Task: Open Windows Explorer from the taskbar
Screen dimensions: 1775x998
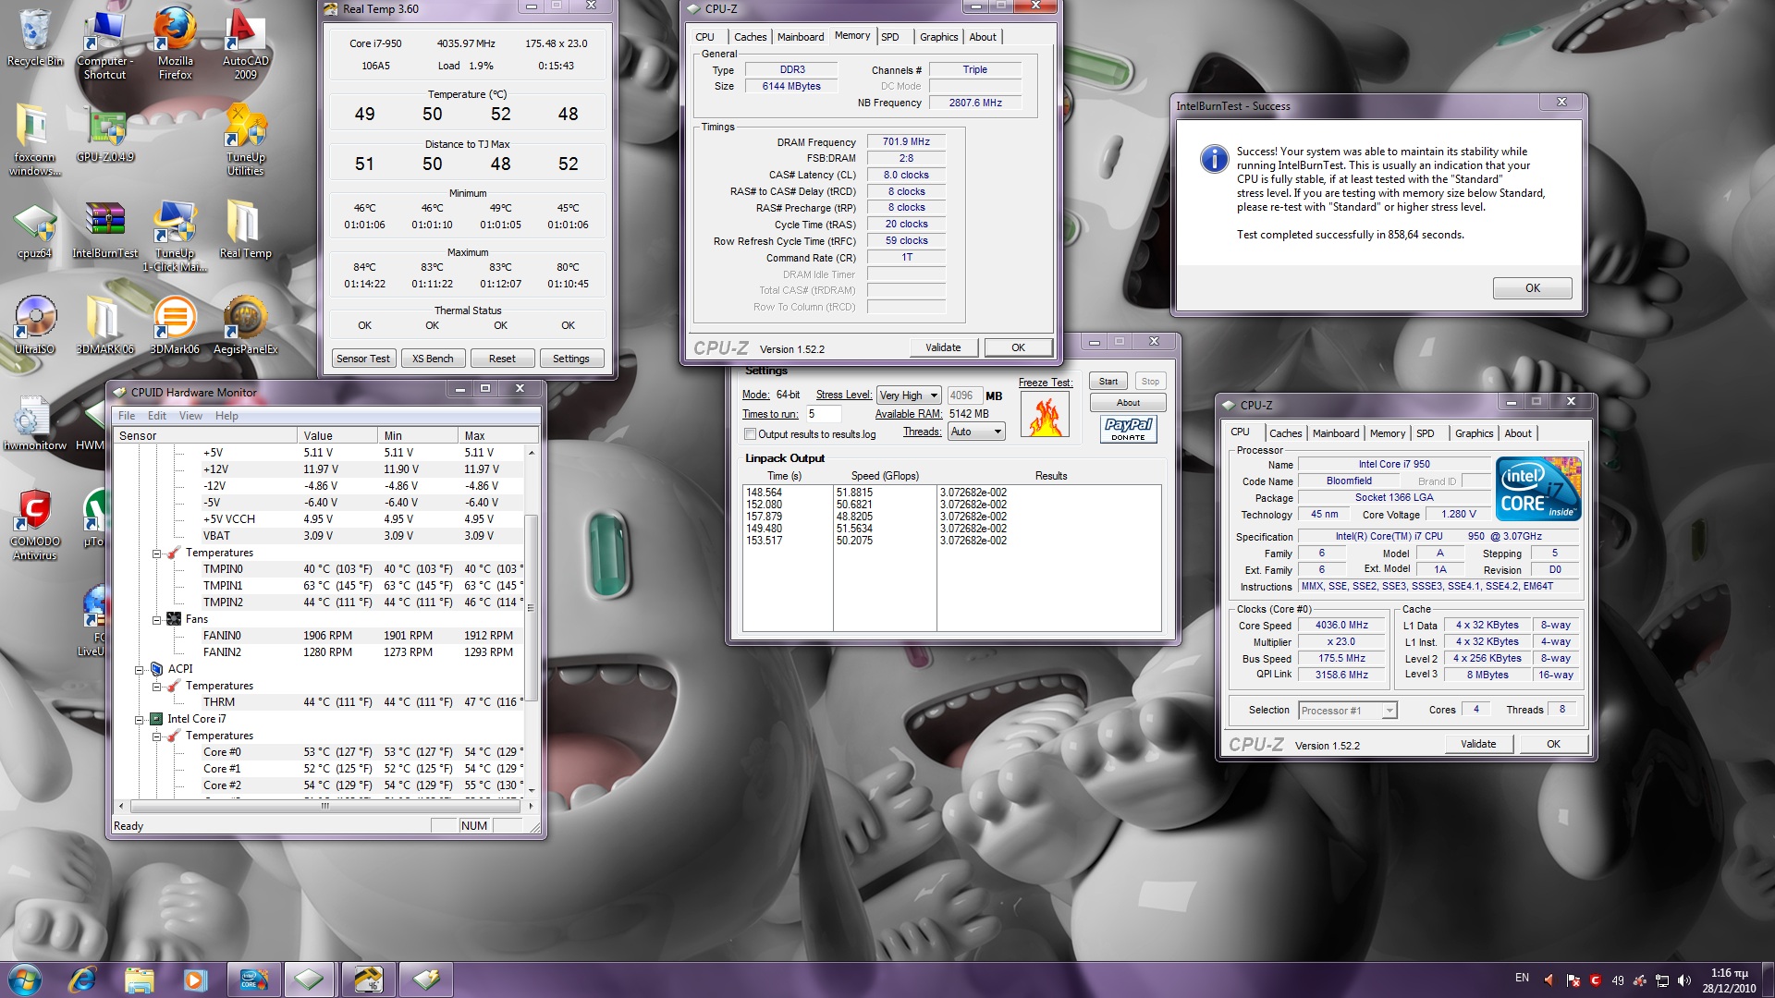Action: 139,979
